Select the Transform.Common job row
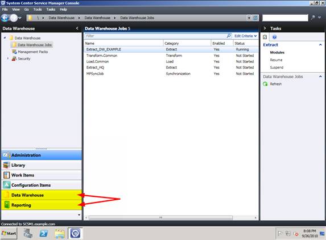 tap(171, 56)
